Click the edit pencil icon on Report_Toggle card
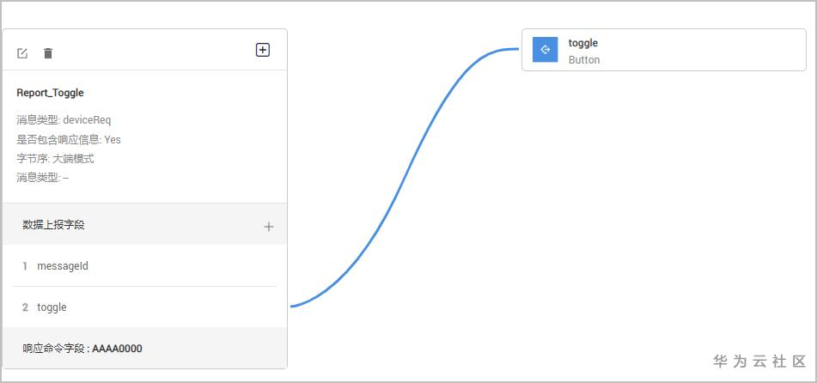Viewport: 817px width, 383px height. [22, 53]
